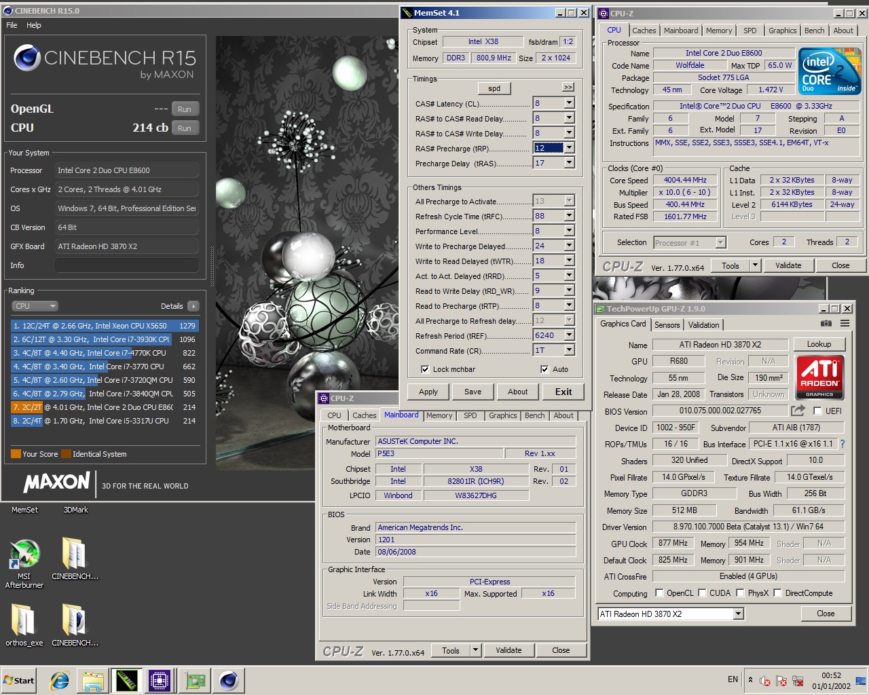
Task: Run the Cinebench CPU test
Action: (x=185, y=128)
